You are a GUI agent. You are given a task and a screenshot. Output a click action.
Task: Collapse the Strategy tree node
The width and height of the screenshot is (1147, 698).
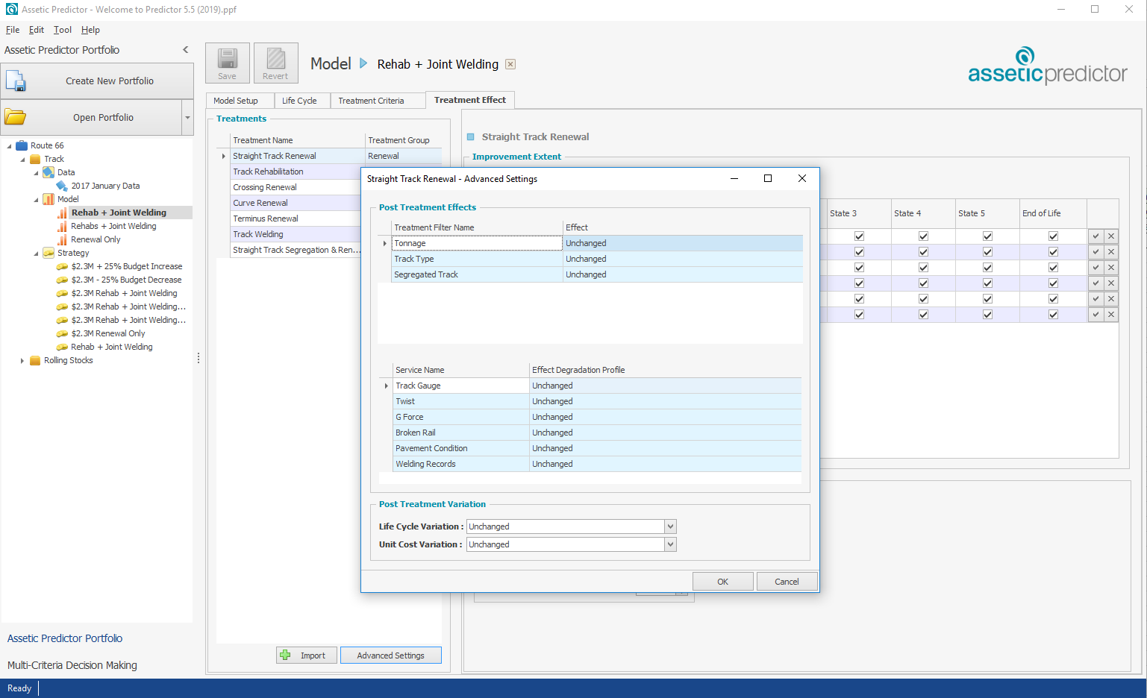pyautogui.click(x=36, y=254)
